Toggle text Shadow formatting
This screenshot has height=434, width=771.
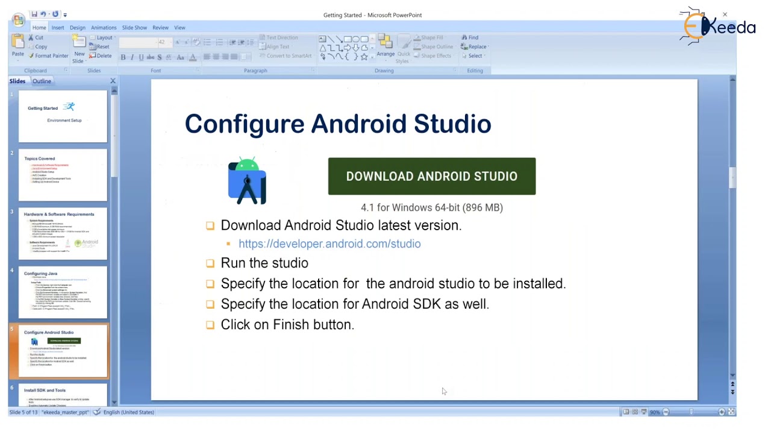pos(159,57)
